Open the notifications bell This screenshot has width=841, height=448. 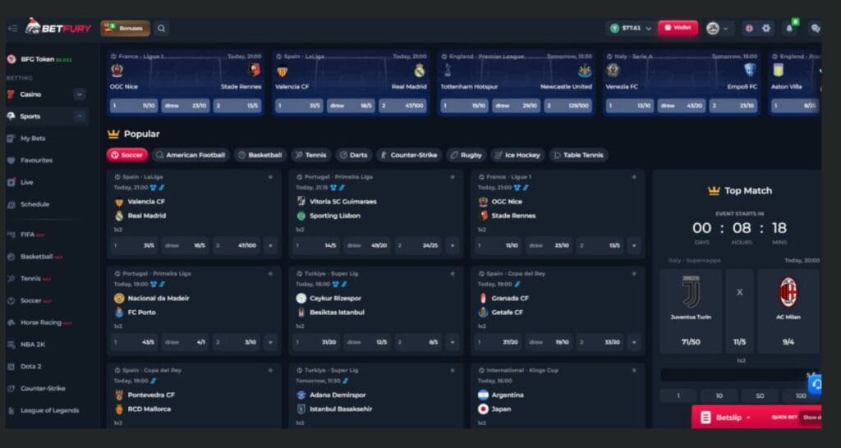point(789,29)
